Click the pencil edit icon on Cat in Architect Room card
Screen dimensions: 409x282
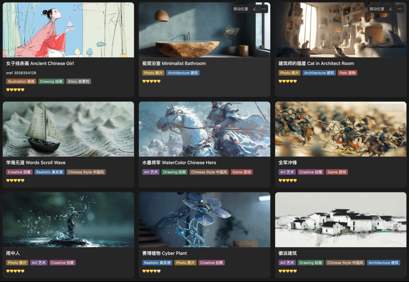tap(391, 9)
